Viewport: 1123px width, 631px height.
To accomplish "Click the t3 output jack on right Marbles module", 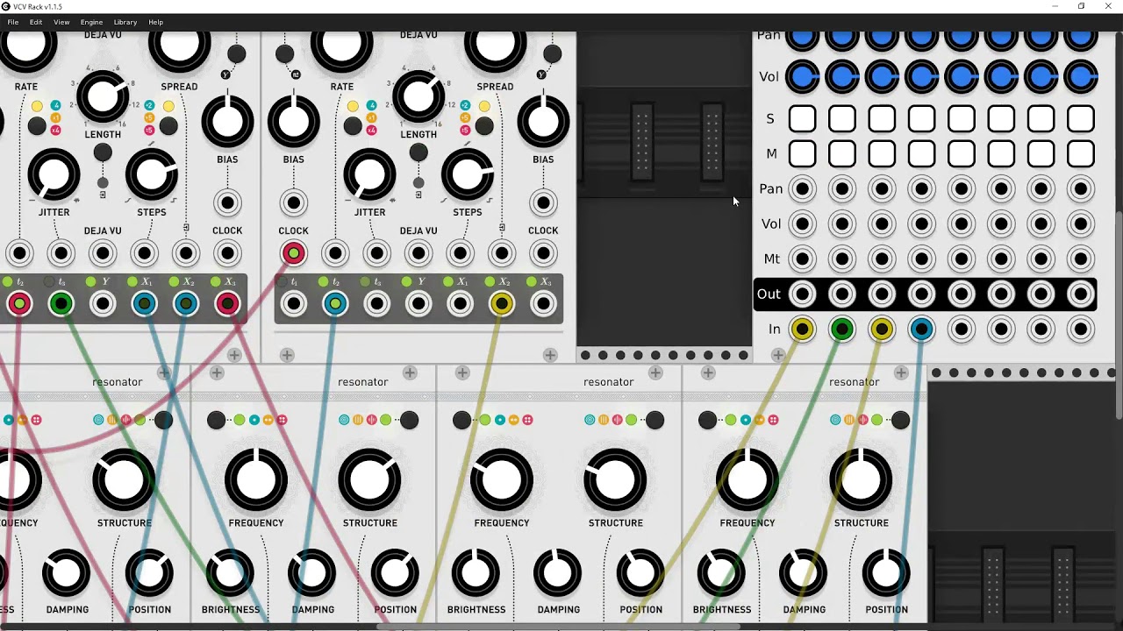I will pos(376,304).
